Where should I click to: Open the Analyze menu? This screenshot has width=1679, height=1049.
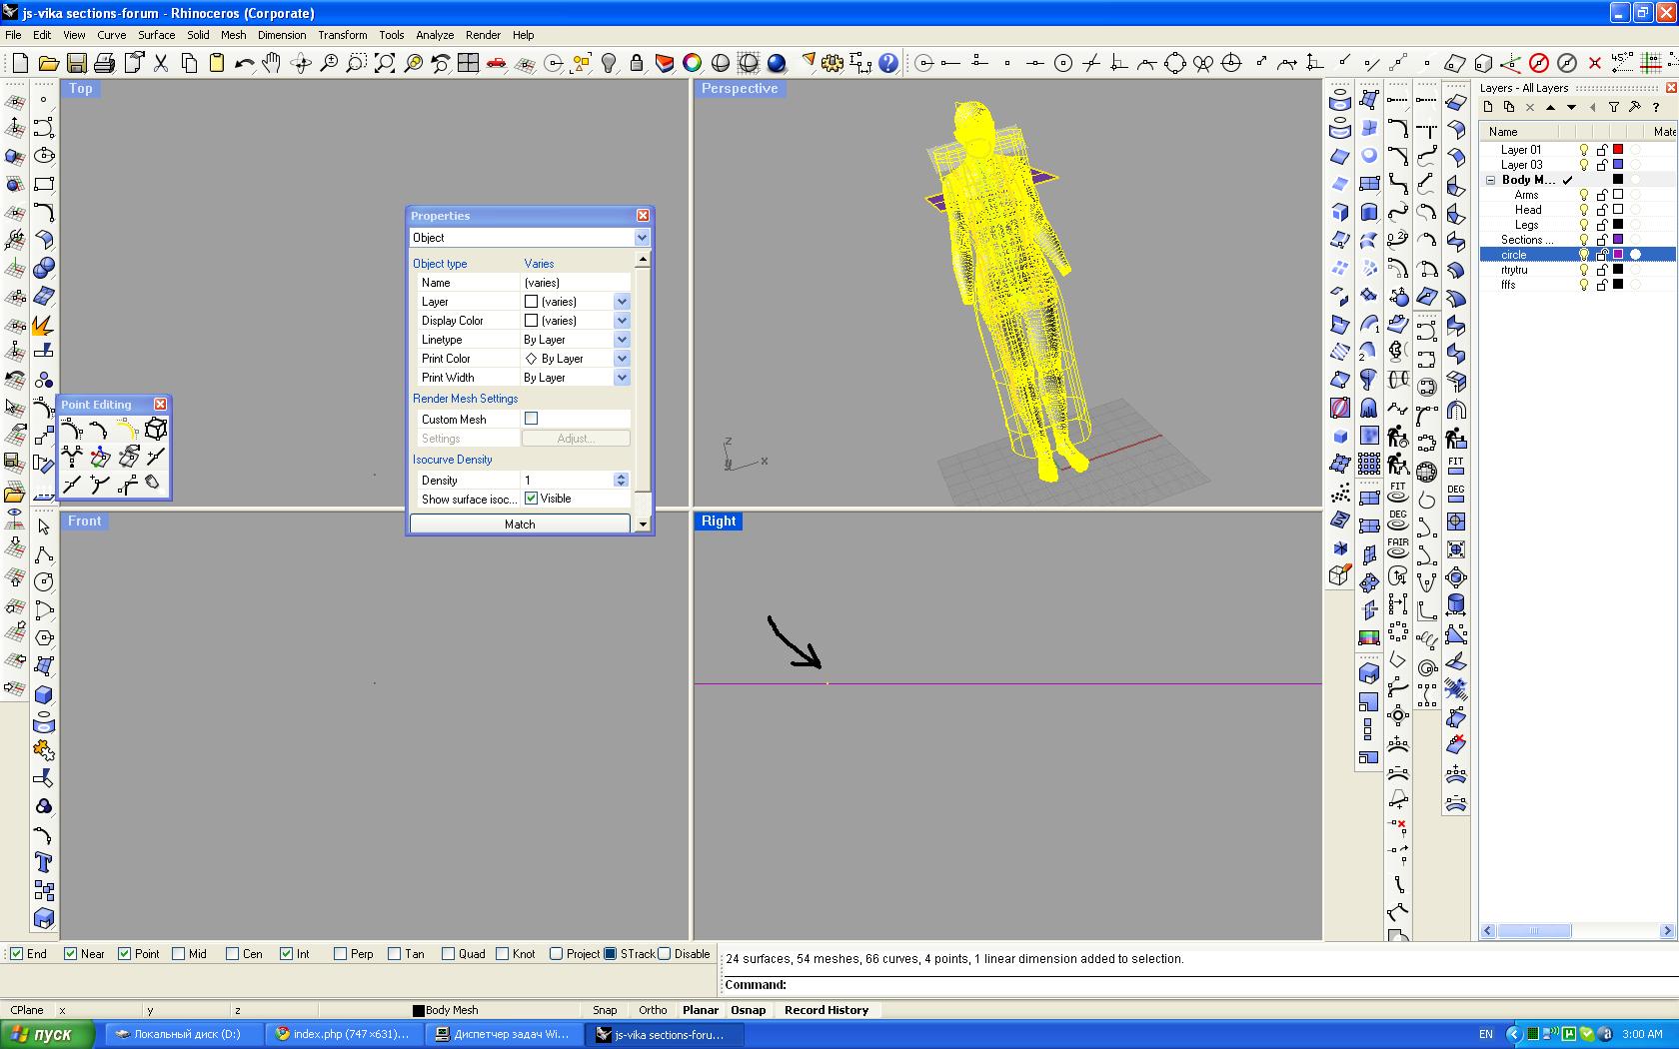point(434,35)
